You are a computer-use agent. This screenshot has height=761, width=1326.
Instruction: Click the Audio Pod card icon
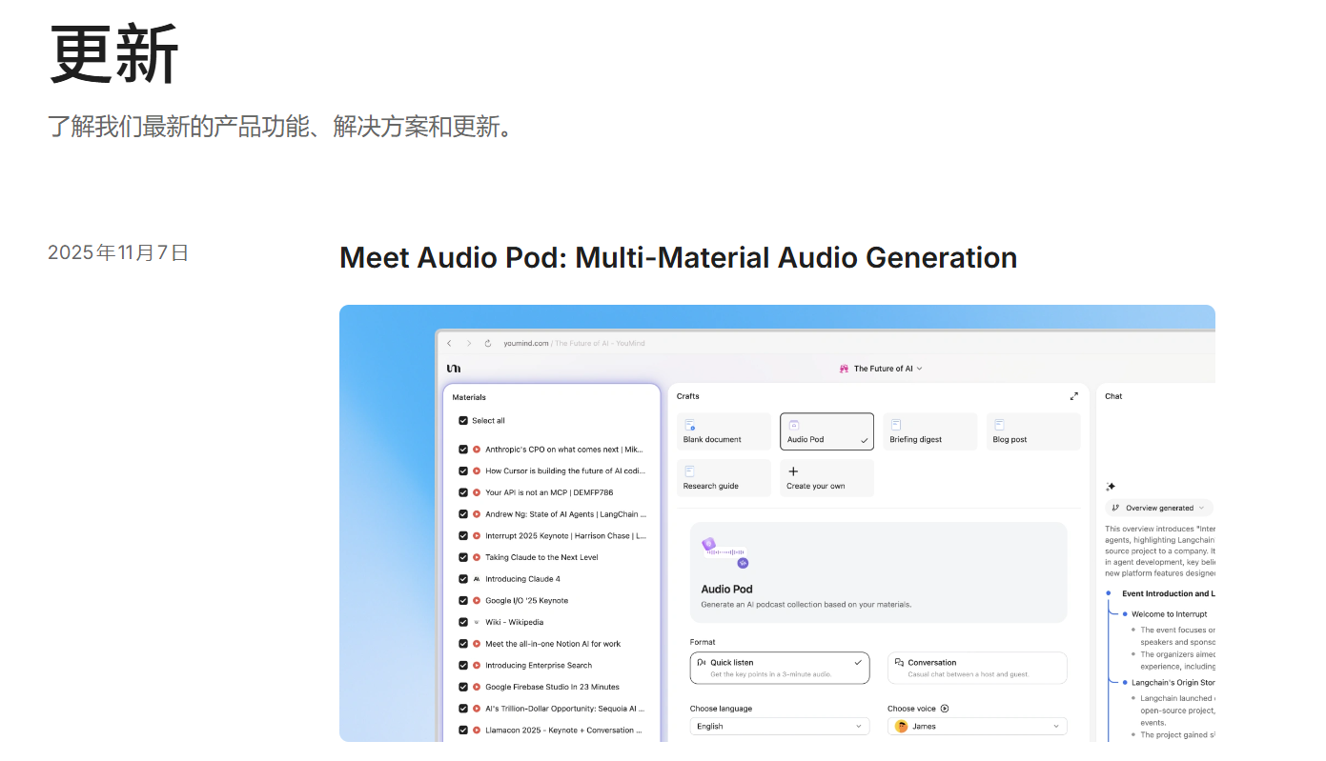point(793,425)
